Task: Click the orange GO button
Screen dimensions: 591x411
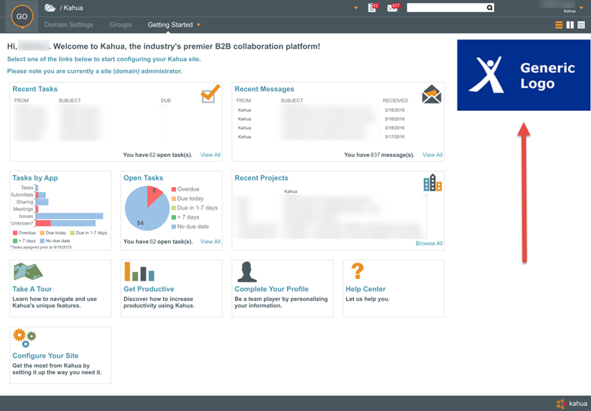Action: 22,16
